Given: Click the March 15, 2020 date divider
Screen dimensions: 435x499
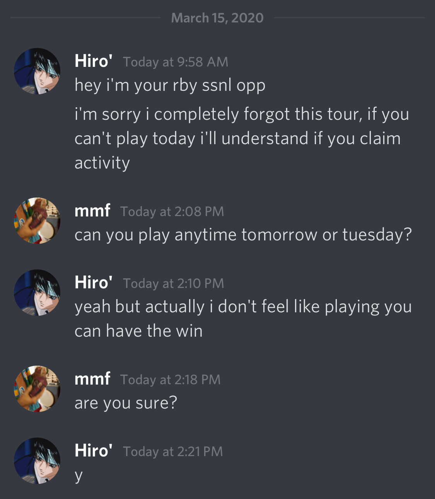Looking at the screenshot, I should (217, 18).
